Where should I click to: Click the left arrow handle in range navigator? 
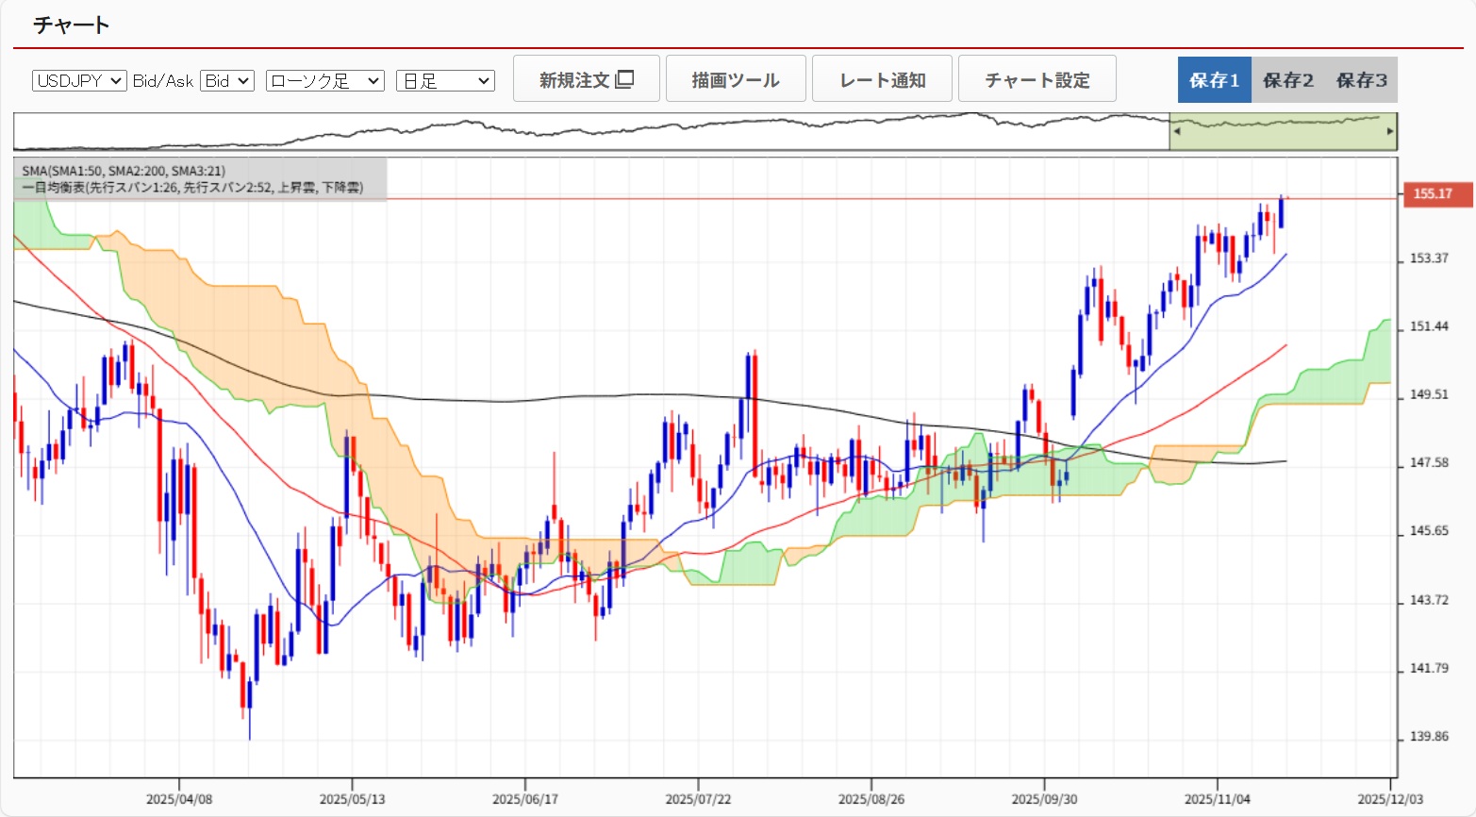pos(1176,131)
